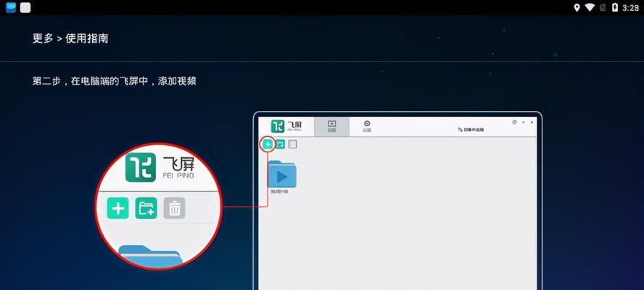The image size is (644, 290).
Task: Click small grey delete icon in window toolbar
Action: pyautogui.click(x=292, y=144)
